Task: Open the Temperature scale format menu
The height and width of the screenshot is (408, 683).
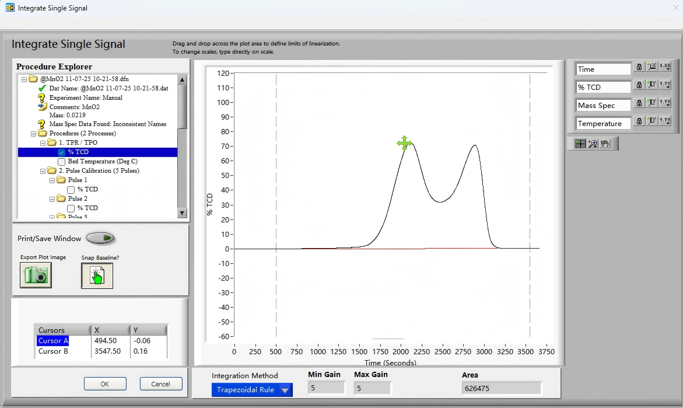Action: pos(665,121)
